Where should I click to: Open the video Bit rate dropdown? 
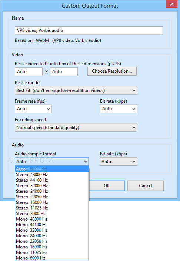[119, 109]
